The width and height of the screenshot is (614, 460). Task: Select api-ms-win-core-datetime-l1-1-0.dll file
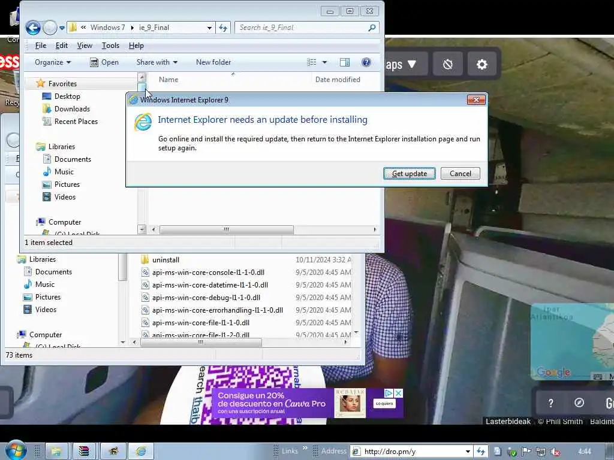pyautogui.click(x=210, y=285)
